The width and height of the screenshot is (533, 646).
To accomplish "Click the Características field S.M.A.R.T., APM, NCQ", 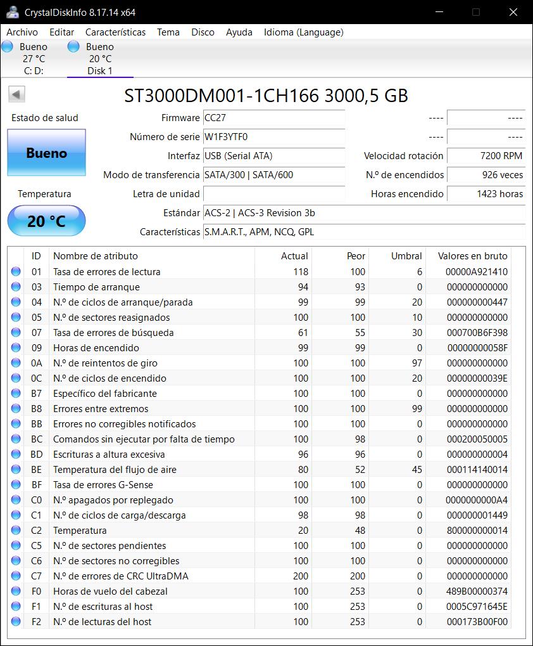I will (x=364, y=232).
